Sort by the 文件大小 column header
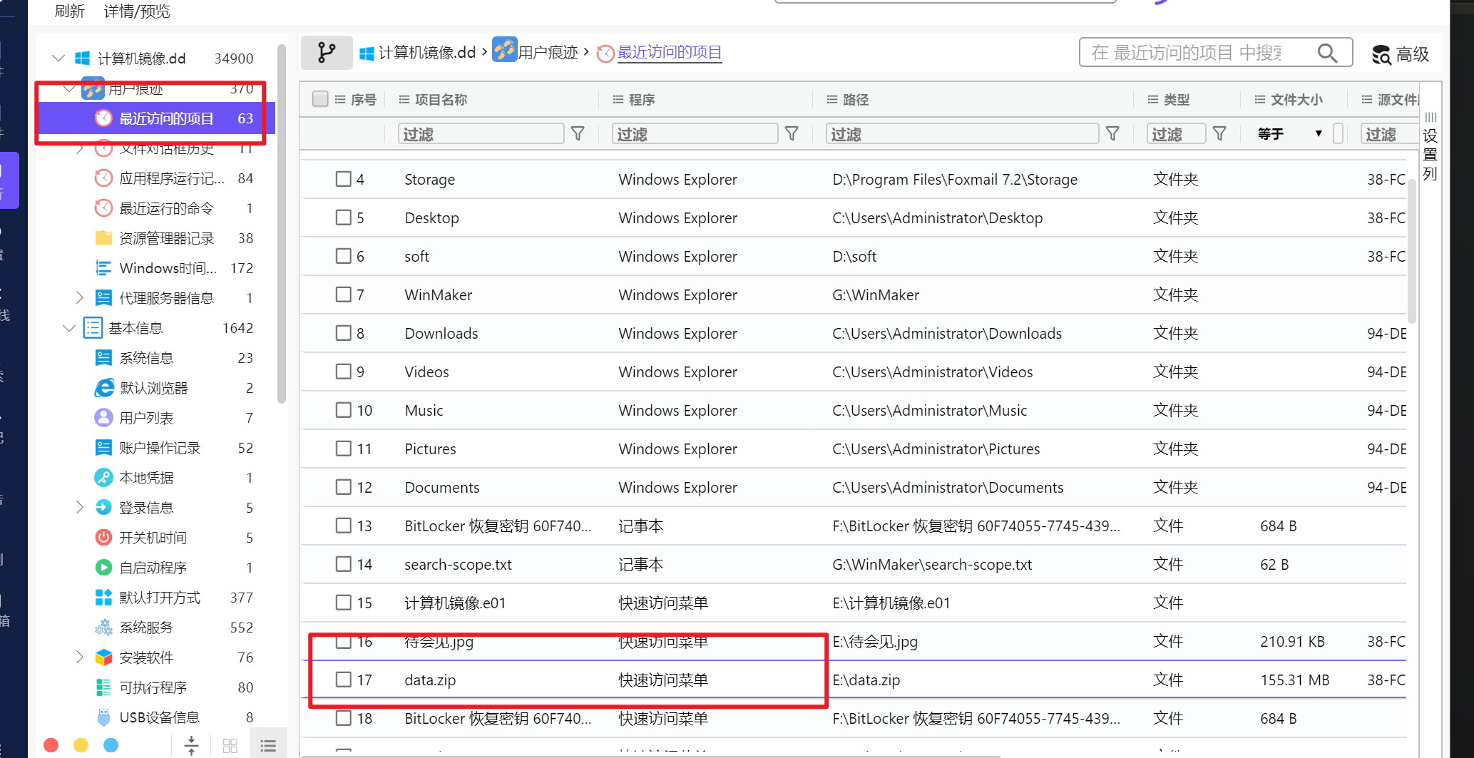 (x=1296, y=100)
